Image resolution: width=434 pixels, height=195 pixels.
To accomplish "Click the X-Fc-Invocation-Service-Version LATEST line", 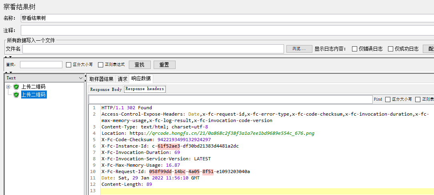I will pos(156,159).
